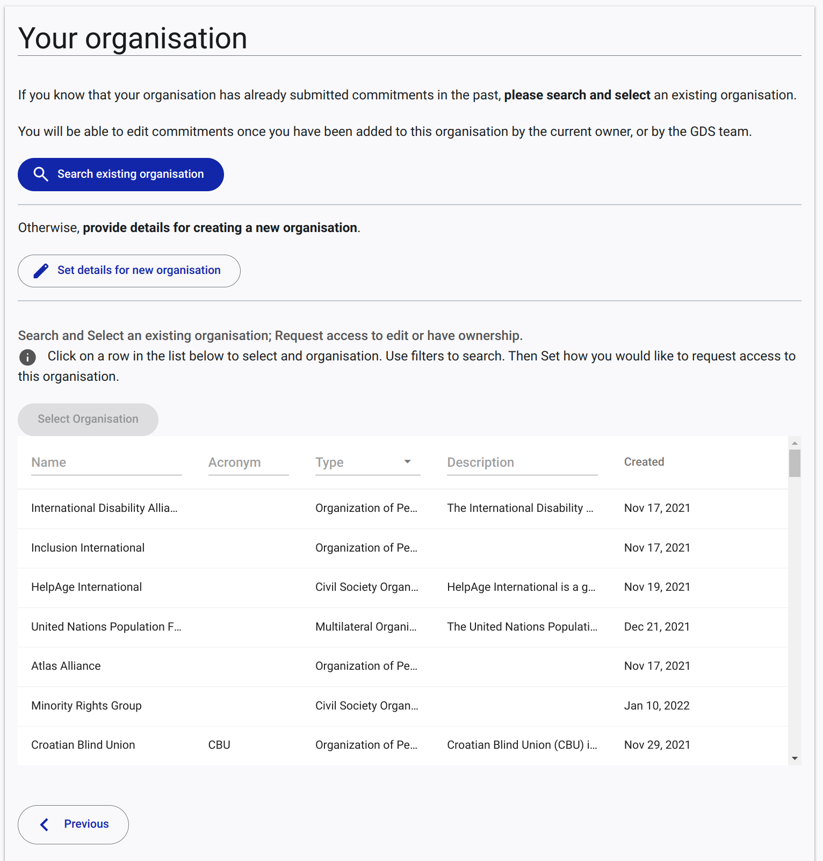Click the scrollbar up arrow of the table

795,443
